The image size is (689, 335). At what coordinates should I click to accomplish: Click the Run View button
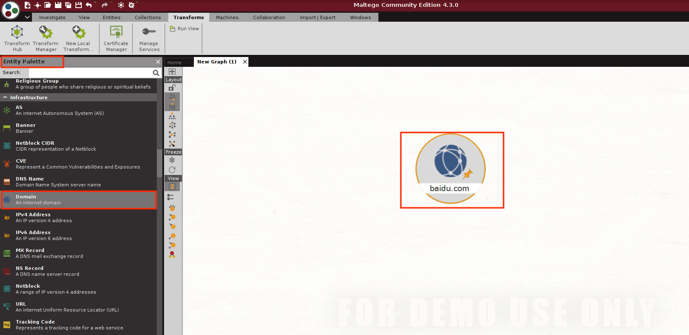click(184, 29)
